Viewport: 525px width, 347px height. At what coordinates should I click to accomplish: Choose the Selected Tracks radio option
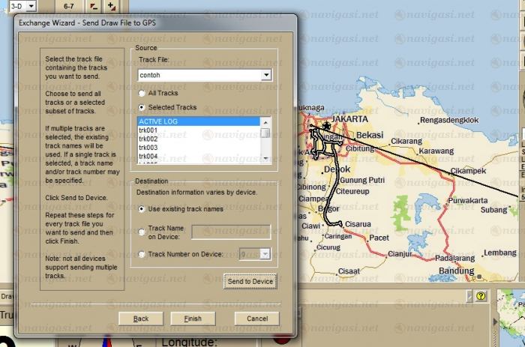pos(142,108)
